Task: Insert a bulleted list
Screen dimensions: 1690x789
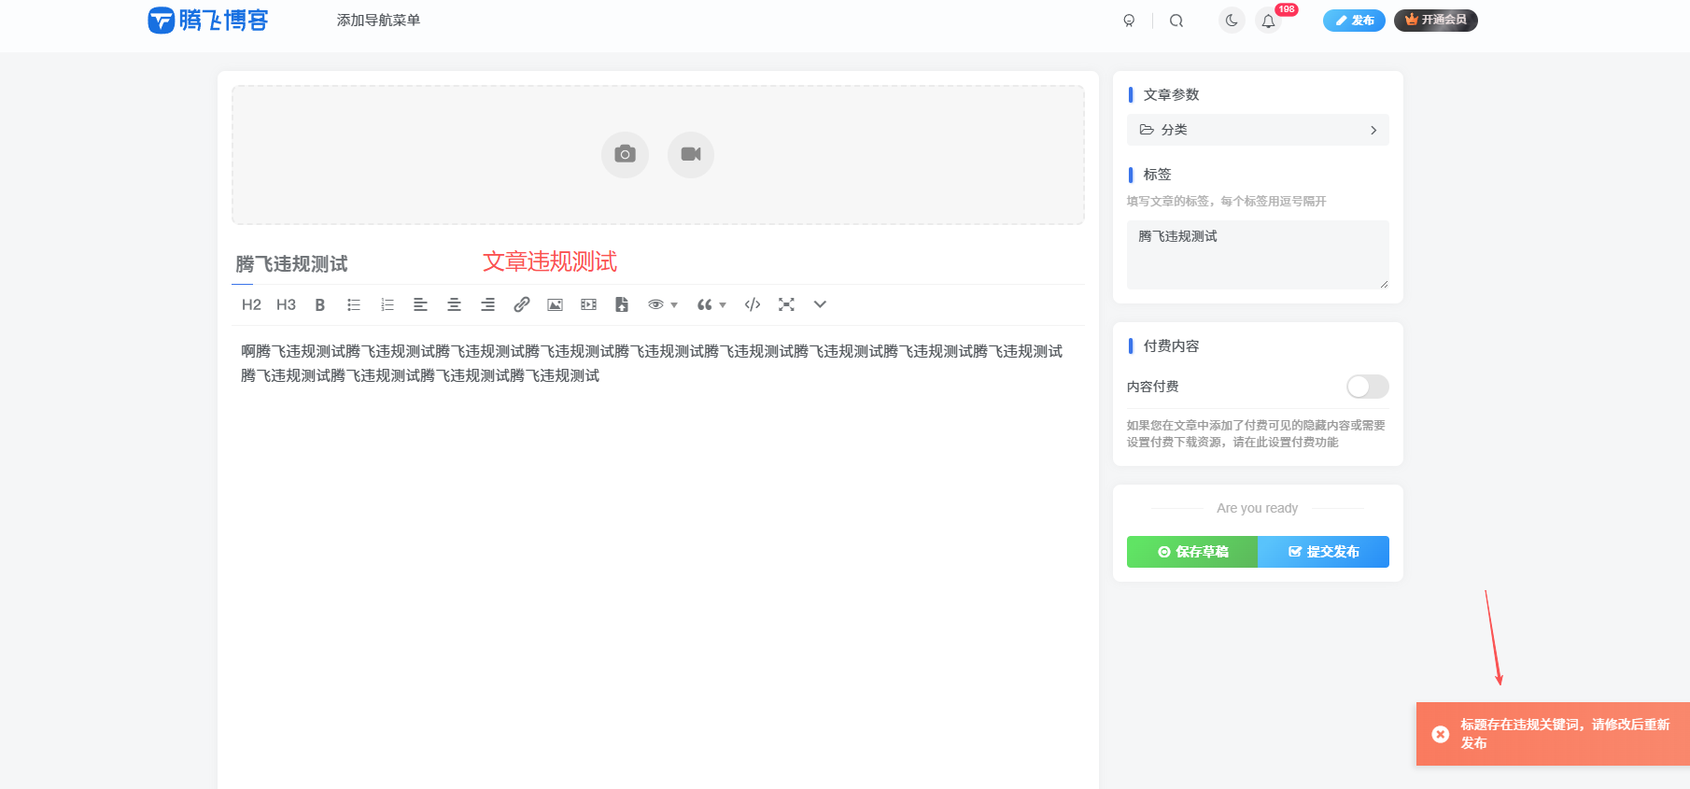Action: pos(354,304)
